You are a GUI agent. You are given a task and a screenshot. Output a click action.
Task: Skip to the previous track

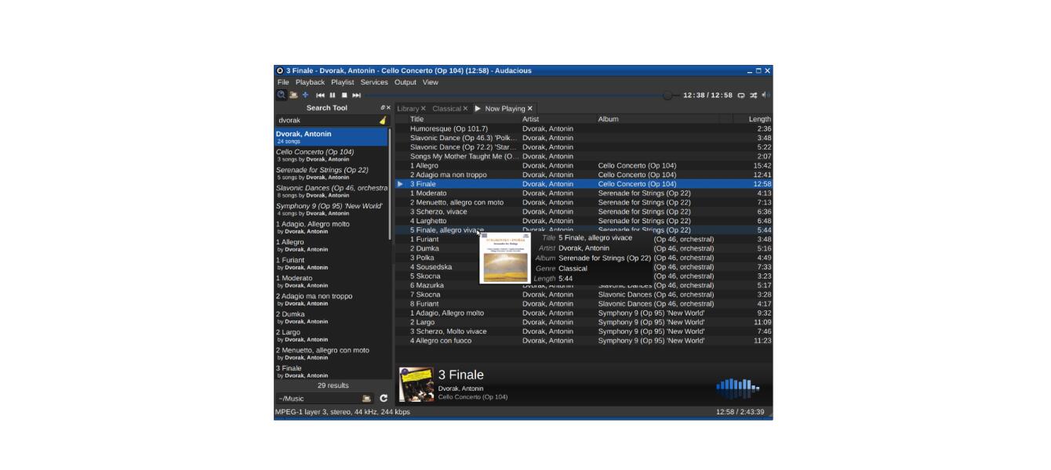tap(320, 96)
